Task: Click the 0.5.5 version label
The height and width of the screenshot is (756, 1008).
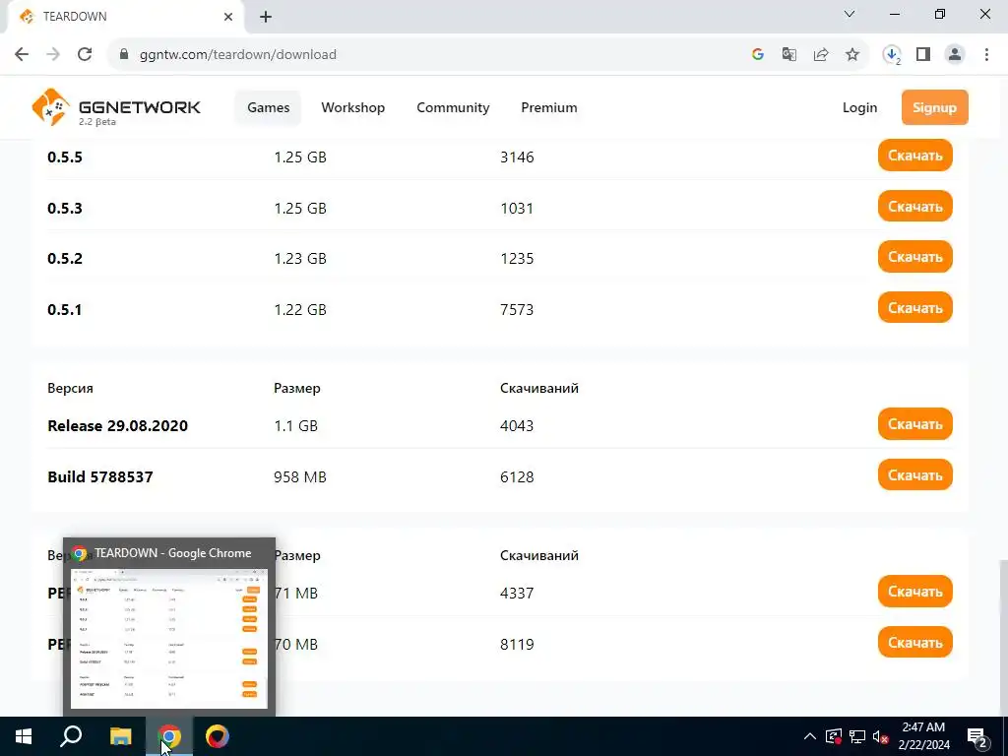Action: [65, 157]
